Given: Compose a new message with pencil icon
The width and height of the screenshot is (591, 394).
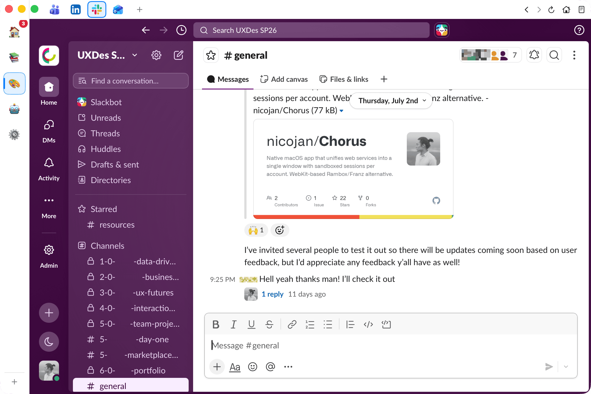Looking at the screenshot, I should 179,55.
